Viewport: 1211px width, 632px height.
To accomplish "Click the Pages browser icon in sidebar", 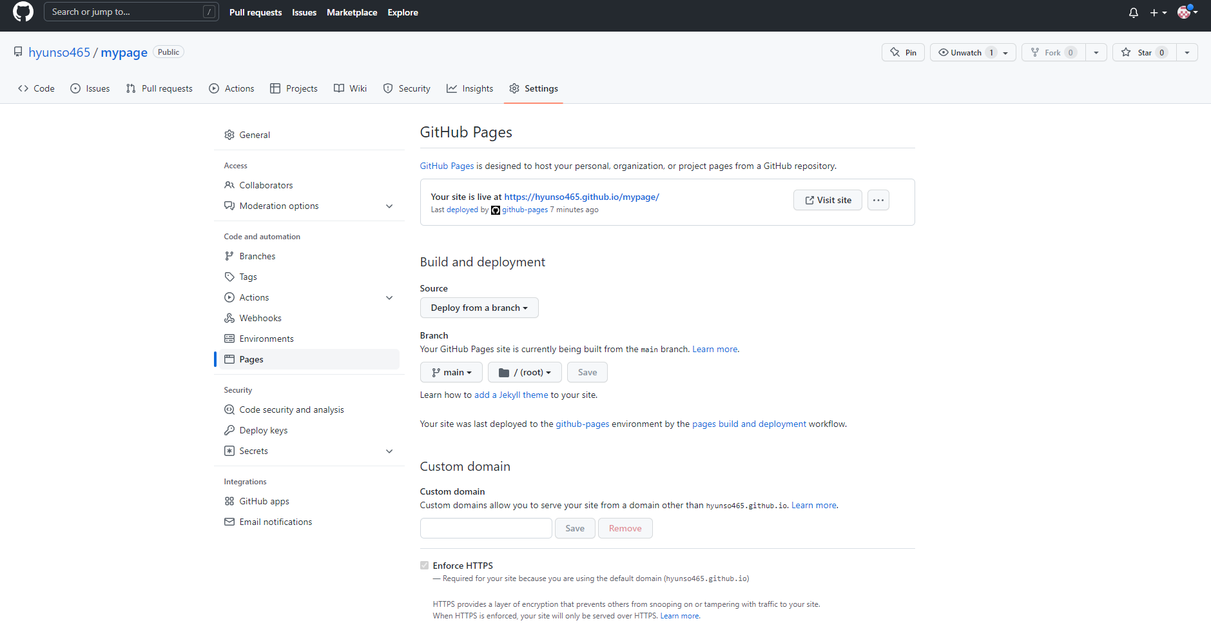I will (229, 359).
